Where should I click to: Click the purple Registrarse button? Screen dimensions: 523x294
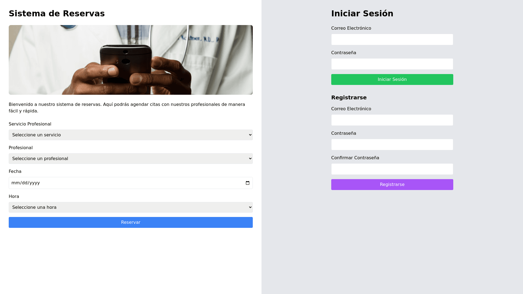coord(392,185)
